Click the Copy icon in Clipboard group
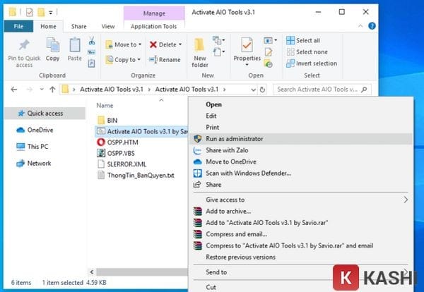This screenshot has width=424, height=292. point(53,45)
